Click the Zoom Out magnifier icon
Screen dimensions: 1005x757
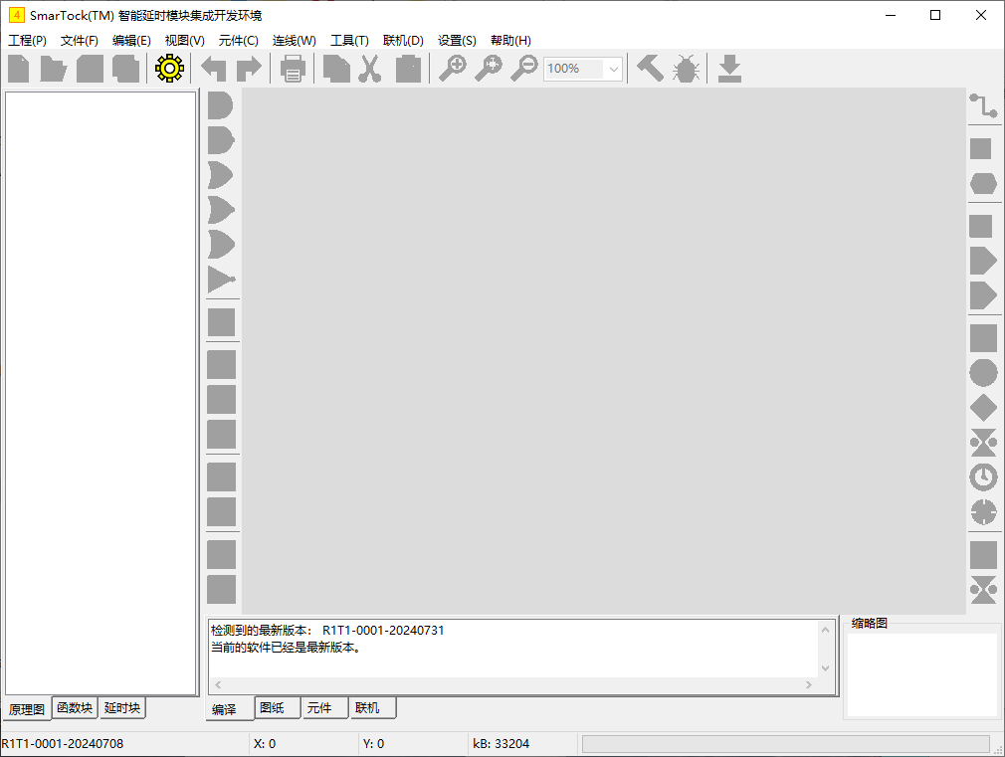tap(524, 69)
